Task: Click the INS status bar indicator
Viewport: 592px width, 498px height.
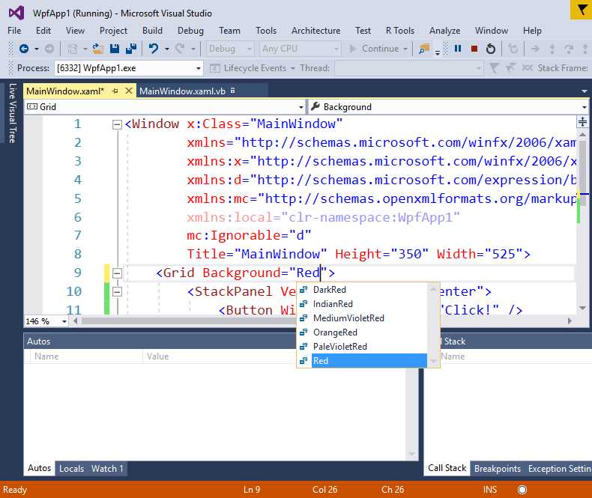Action: tap(489, 490)
